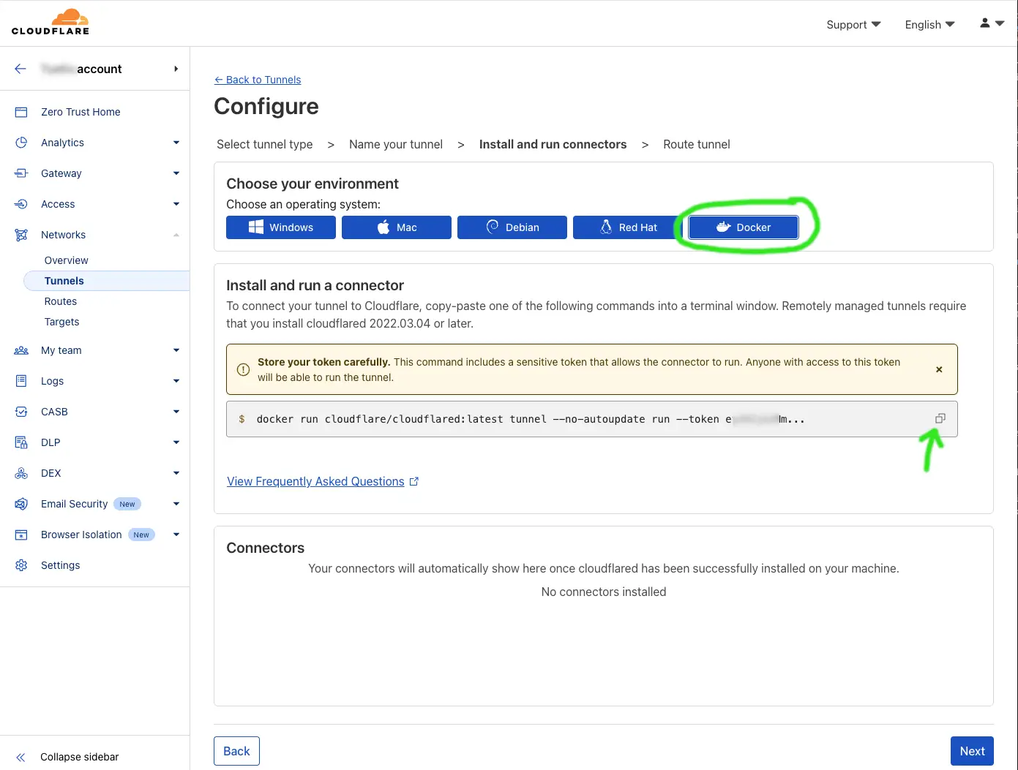Select the Debian environment option
Image resolution: width=1018 pixels, height=770 pixels.
coord(512,227)
